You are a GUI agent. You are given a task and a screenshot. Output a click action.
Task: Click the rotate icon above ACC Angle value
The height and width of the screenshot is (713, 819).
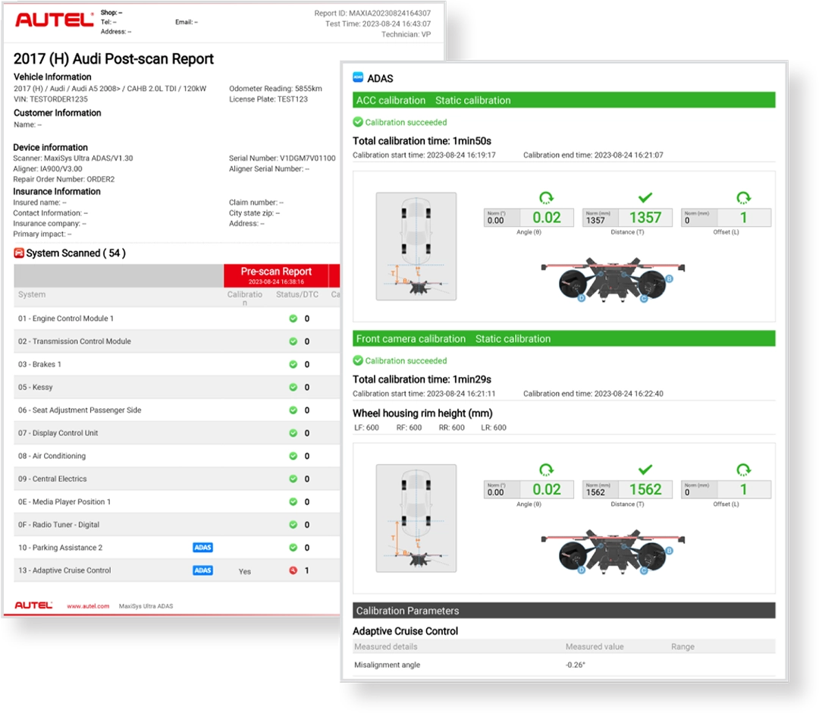pos(546,198)
